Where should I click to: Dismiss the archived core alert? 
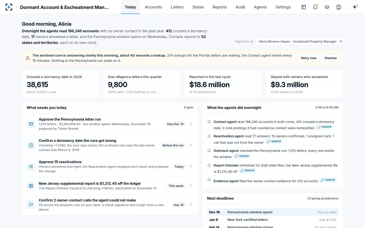pos(331,58)
